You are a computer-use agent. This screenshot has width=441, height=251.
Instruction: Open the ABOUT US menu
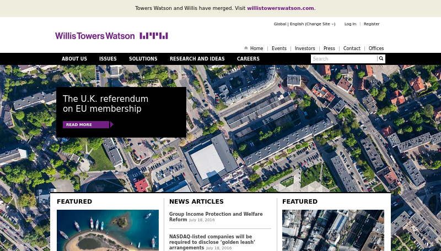click(x=74, y=59)
